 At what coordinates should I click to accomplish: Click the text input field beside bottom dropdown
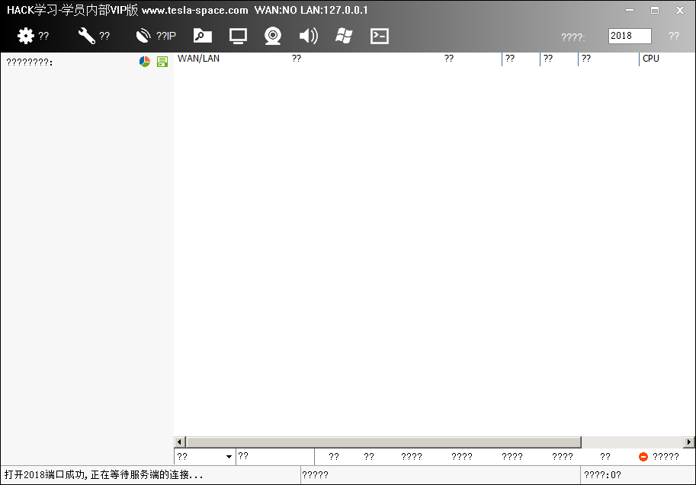click(274, 457)
